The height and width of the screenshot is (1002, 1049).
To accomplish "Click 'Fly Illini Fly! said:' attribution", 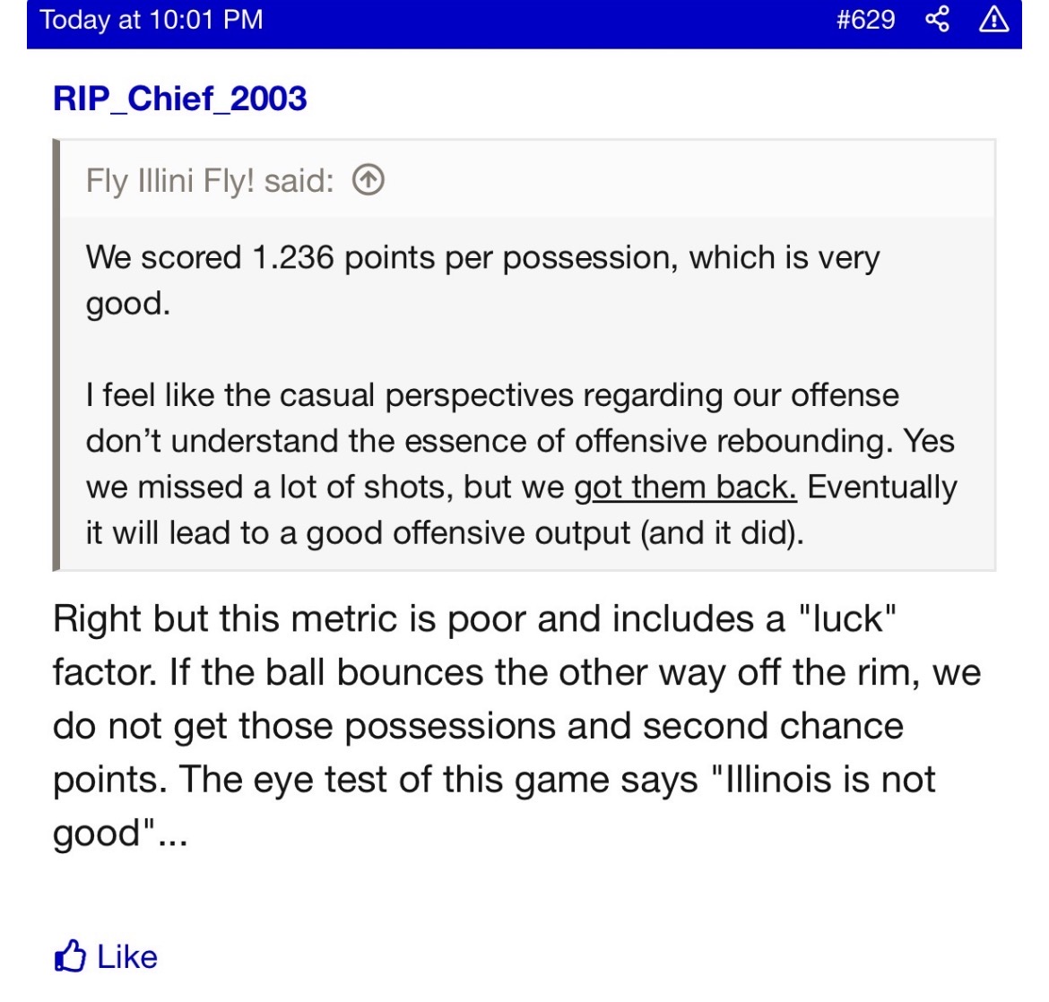I will coord(210,181).
